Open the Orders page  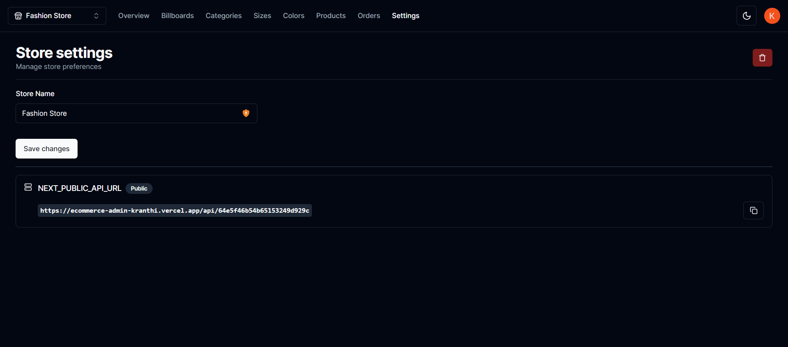(x=369, y=16)
